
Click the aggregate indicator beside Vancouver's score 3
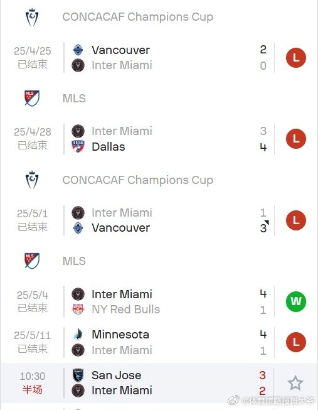point(267,223)
